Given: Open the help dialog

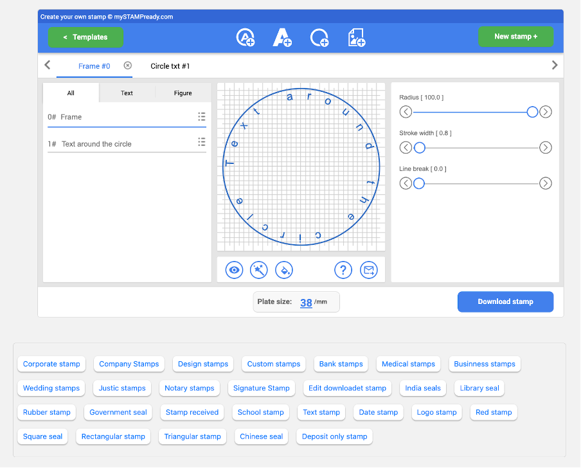Looking at the screenshot, I should pyautogui.click(x=343, y=270).
